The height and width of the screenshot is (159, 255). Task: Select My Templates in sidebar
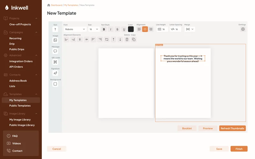tap(21, 100)
